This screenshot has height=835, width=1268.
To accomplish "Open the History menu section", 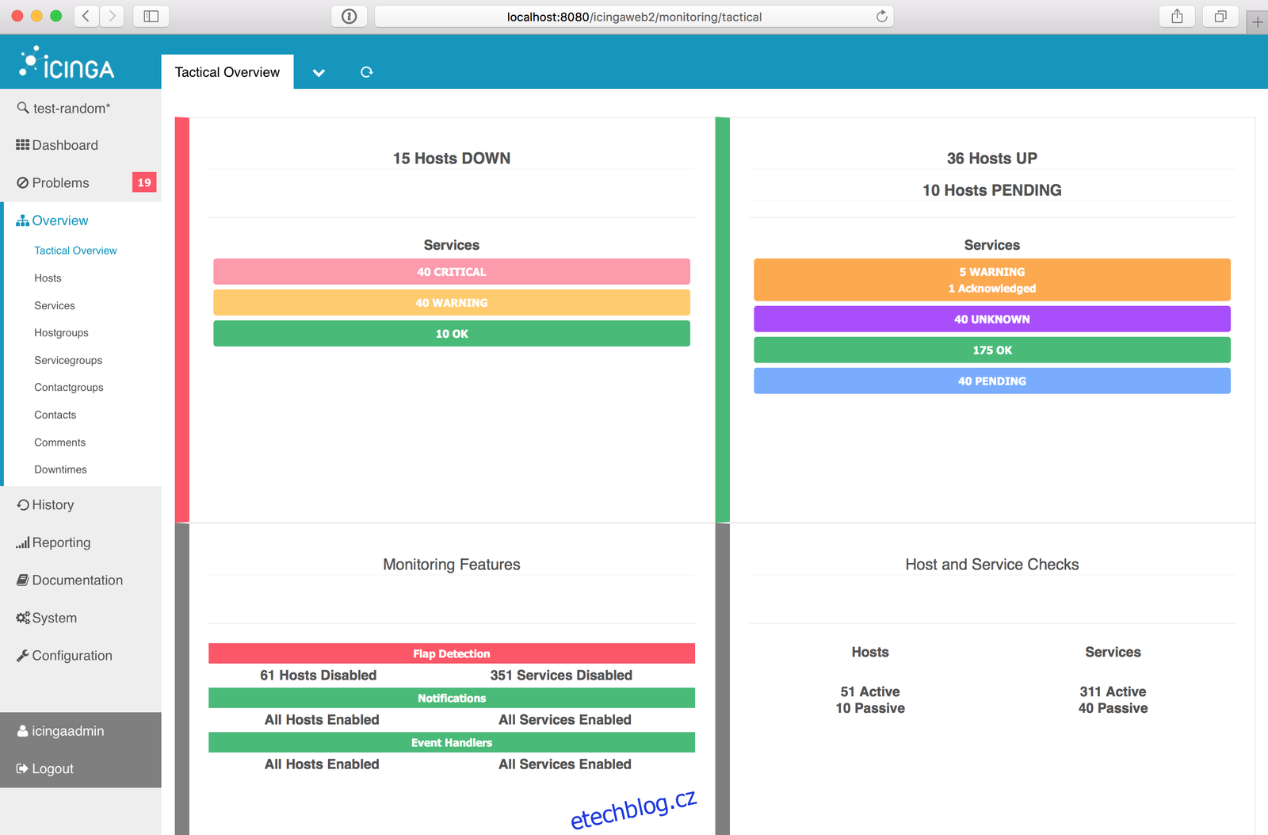I will tap(81, 505).
